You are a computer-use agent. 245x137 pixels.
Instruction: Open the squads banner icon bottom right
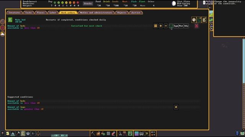coord(237,133)
